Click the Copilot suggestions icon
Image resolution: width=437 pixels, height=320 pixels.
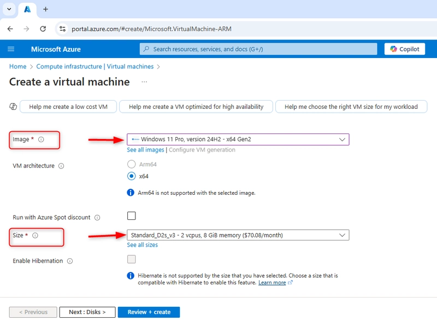coord(13,107)
